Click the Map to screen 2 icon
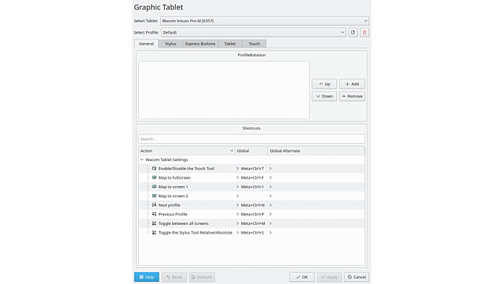Viewport: 504px width, 284px height. 154,196
